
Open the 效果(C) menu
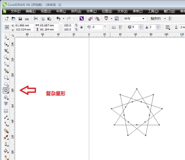coord(91,11)
